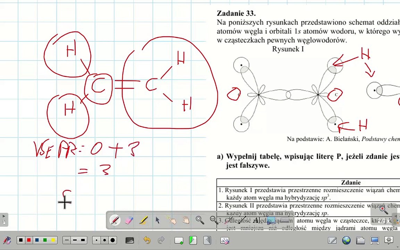Image resolution: width=400 pixels, height=250 pixels.
Task: Select the hand pan tool
Action: click(186, 220)
